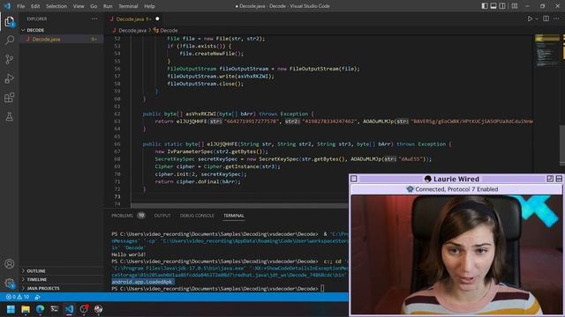Click elJUjQHHFE method declaration on line 66
This screenshot has height=317, width=565.
pyautogui.click(x=222, y=144)
